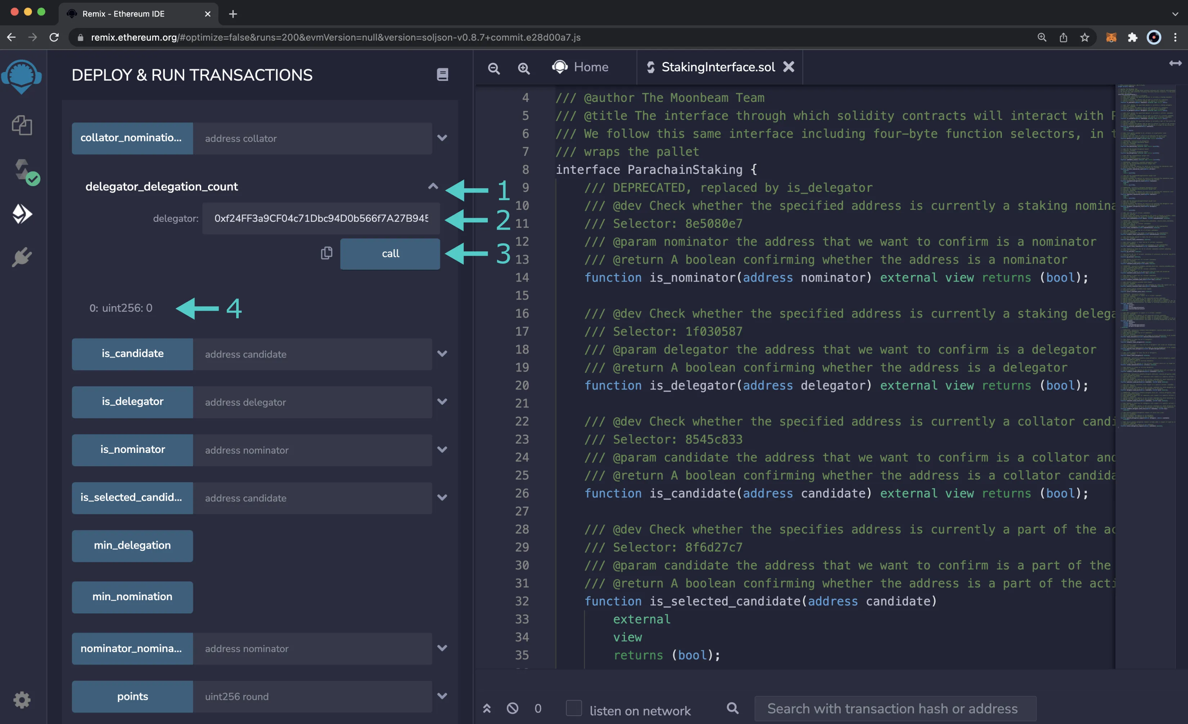Screen dimensions: 1188x724
Task: Click the delegator address input field
Action: [x=321, y=219]
